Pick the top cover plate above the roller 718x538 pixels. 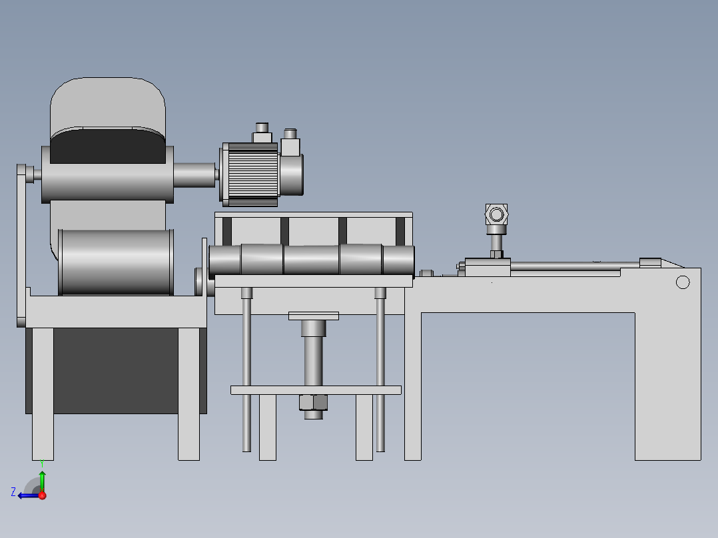[x=314, y=215]
